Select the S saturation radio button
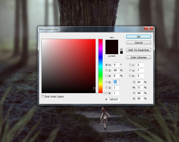179x142 pixels. tap(107, 70)
